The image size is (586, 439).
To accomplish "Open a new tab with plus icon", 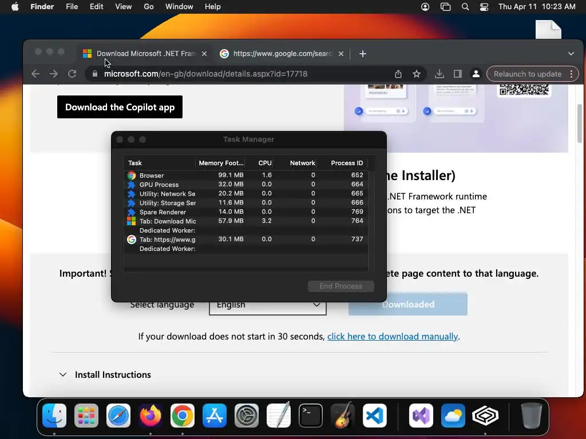I will pos(362,54).
